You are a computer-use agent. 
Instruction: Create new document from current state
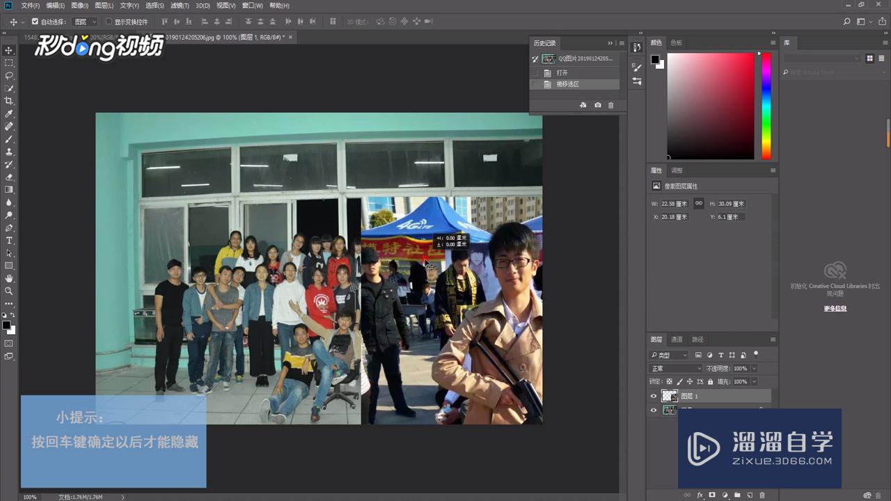point(583,105)
